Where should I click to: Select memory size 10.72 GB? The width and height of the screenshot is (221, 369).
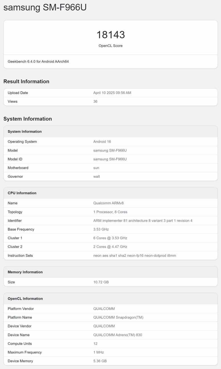pos(101,282)
